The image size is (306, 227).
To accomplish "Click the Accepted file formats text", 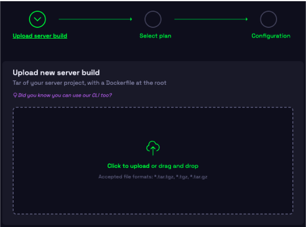I will click(153, 176).
